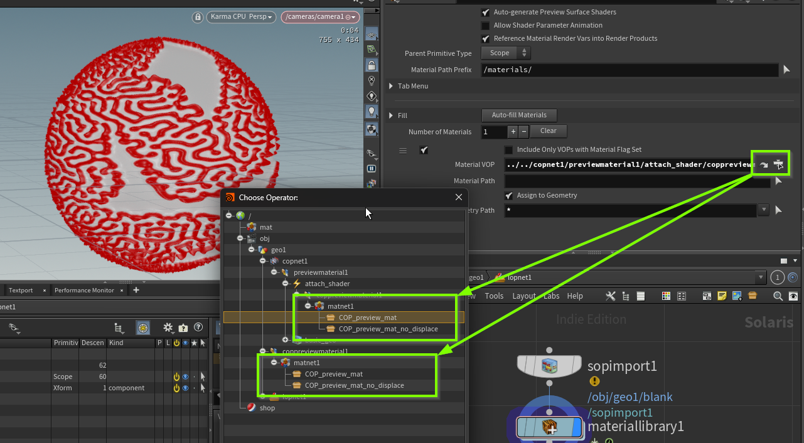Screen dimensions: 804x443
Task: Open the /cameras/camera1 camera dropdown
Action: [320, 17]
